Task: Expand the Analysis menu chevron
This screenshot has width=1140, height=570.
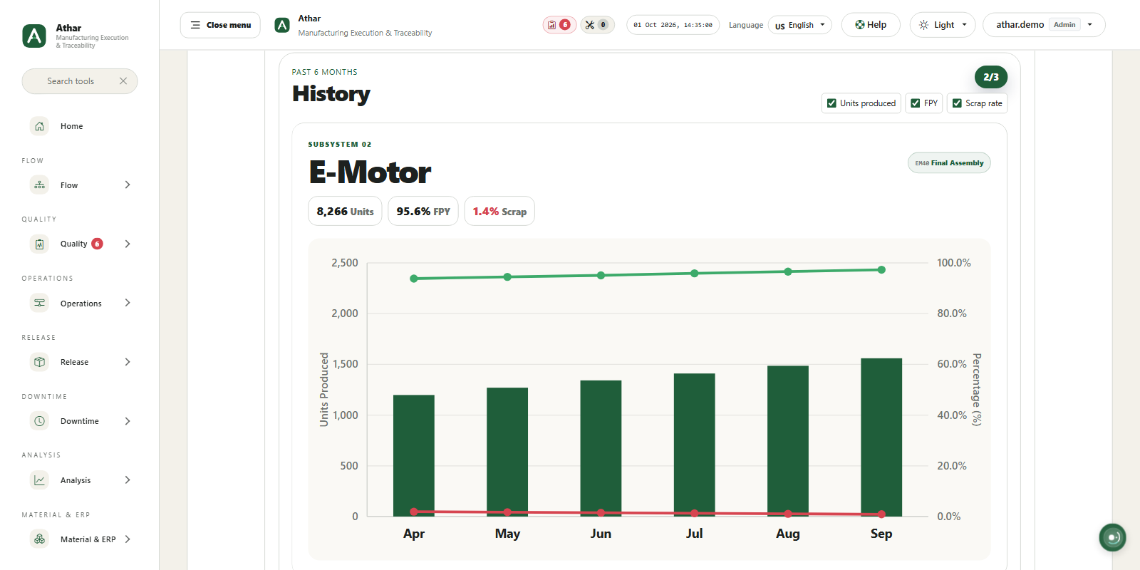Action: pos(128,480)
